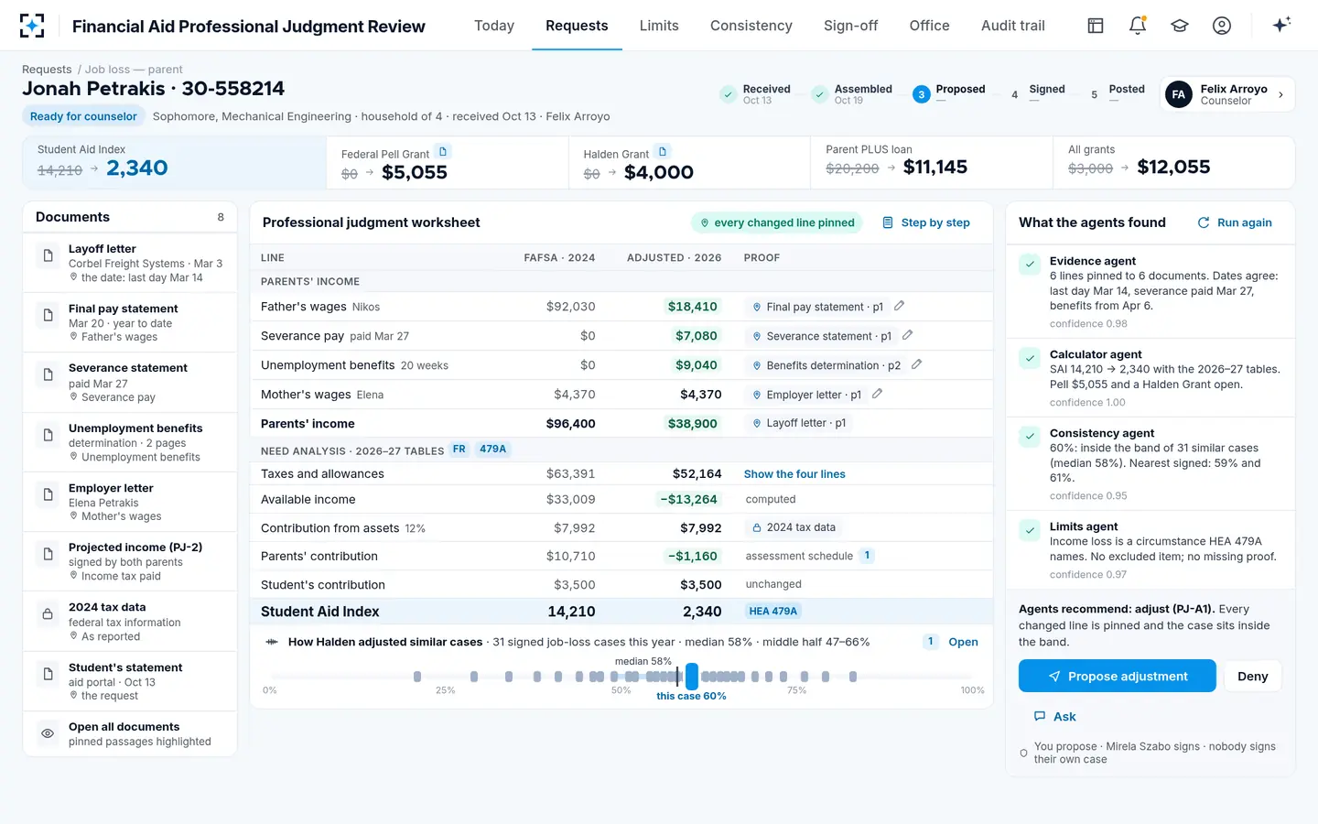Go to Requests breadcrumb link

(47, 70)
